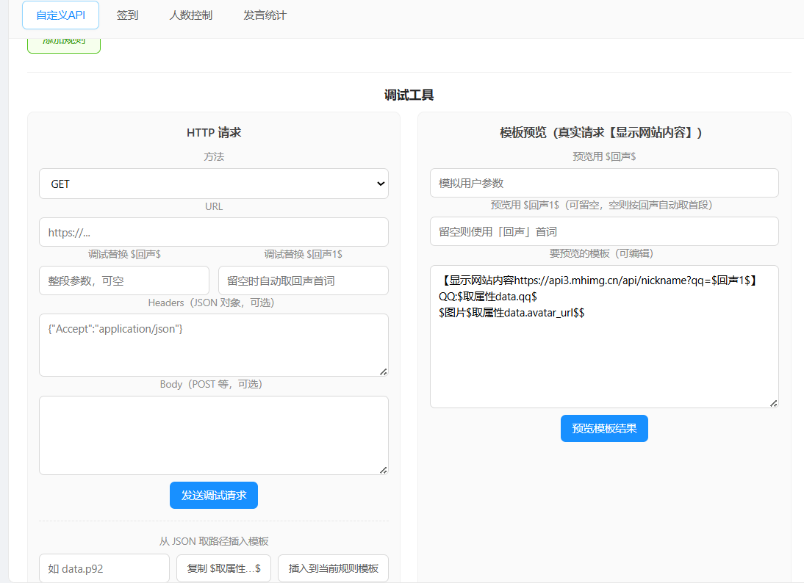Click inside the template preview textarea
The height and width of the screenshot is (583, 804).
click(x=604, y=336)
